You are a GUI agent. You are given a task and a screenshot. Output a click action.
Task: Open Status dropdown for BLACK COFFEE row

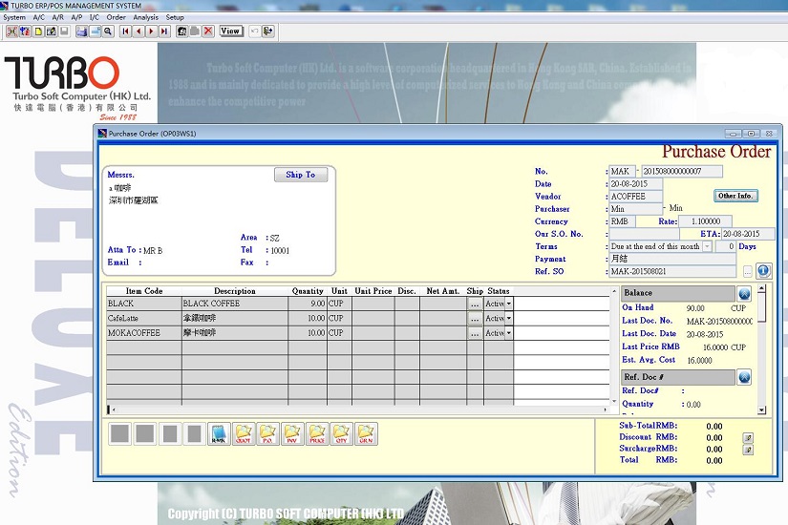[x=509, y=304]
